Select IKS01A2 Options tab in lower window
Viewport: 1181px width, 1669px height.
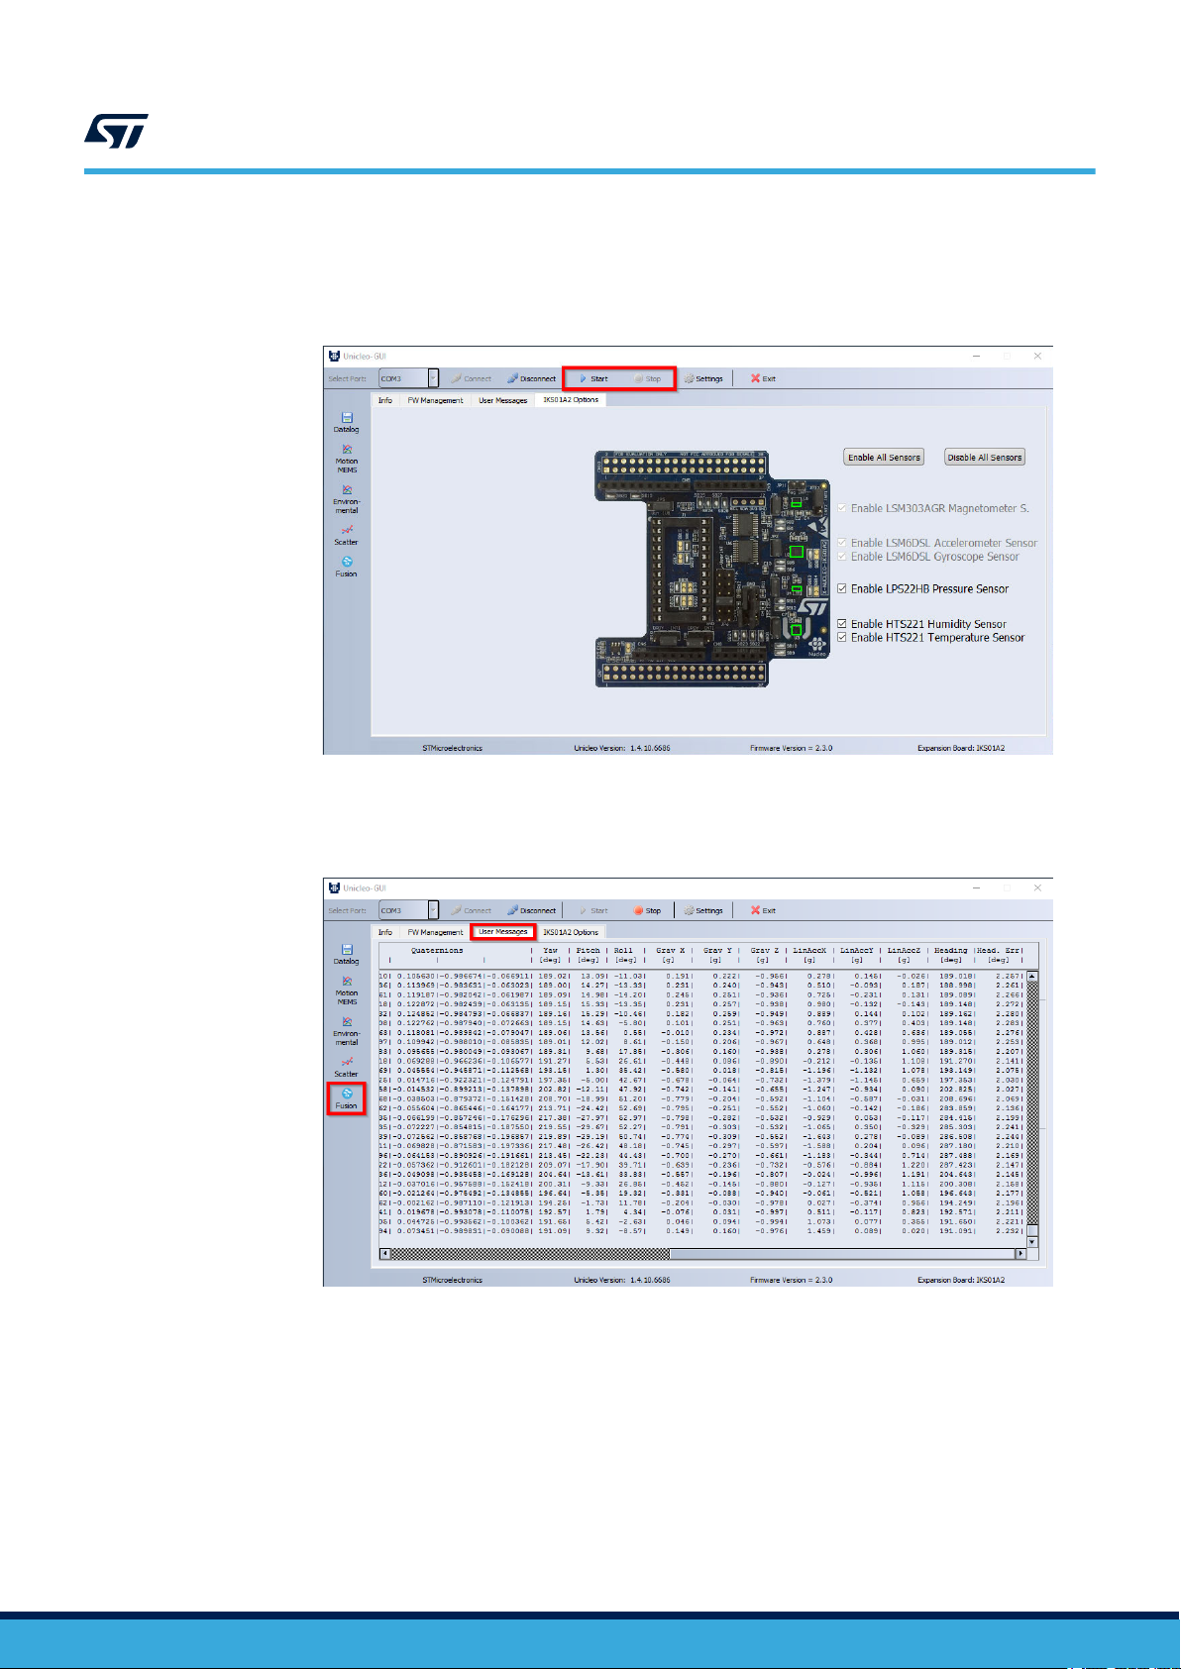[571, 932]
